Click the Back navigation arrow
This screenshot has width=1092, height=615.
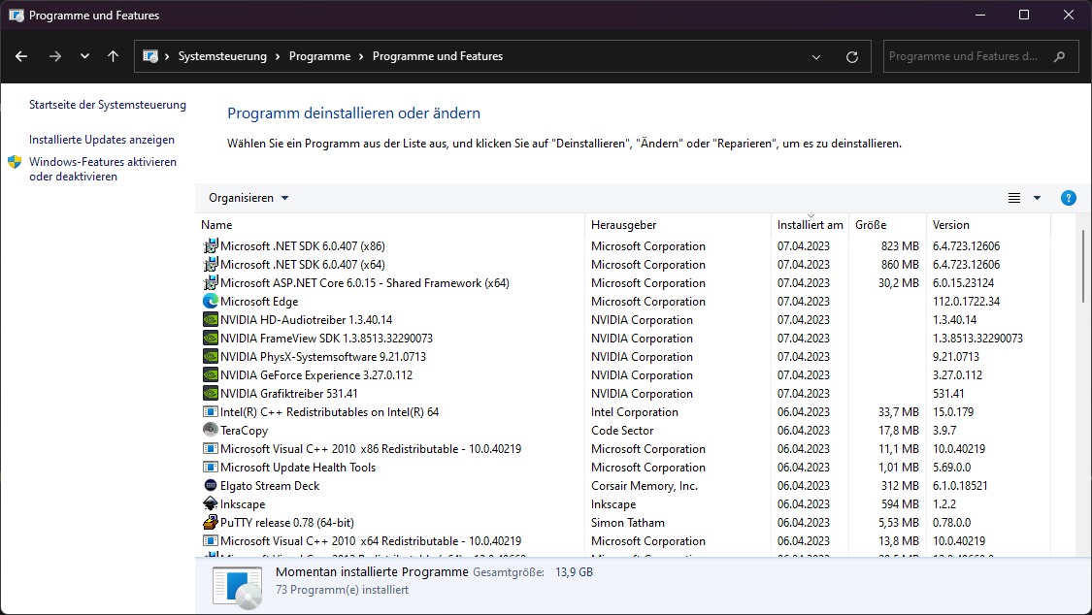[21, 56]
